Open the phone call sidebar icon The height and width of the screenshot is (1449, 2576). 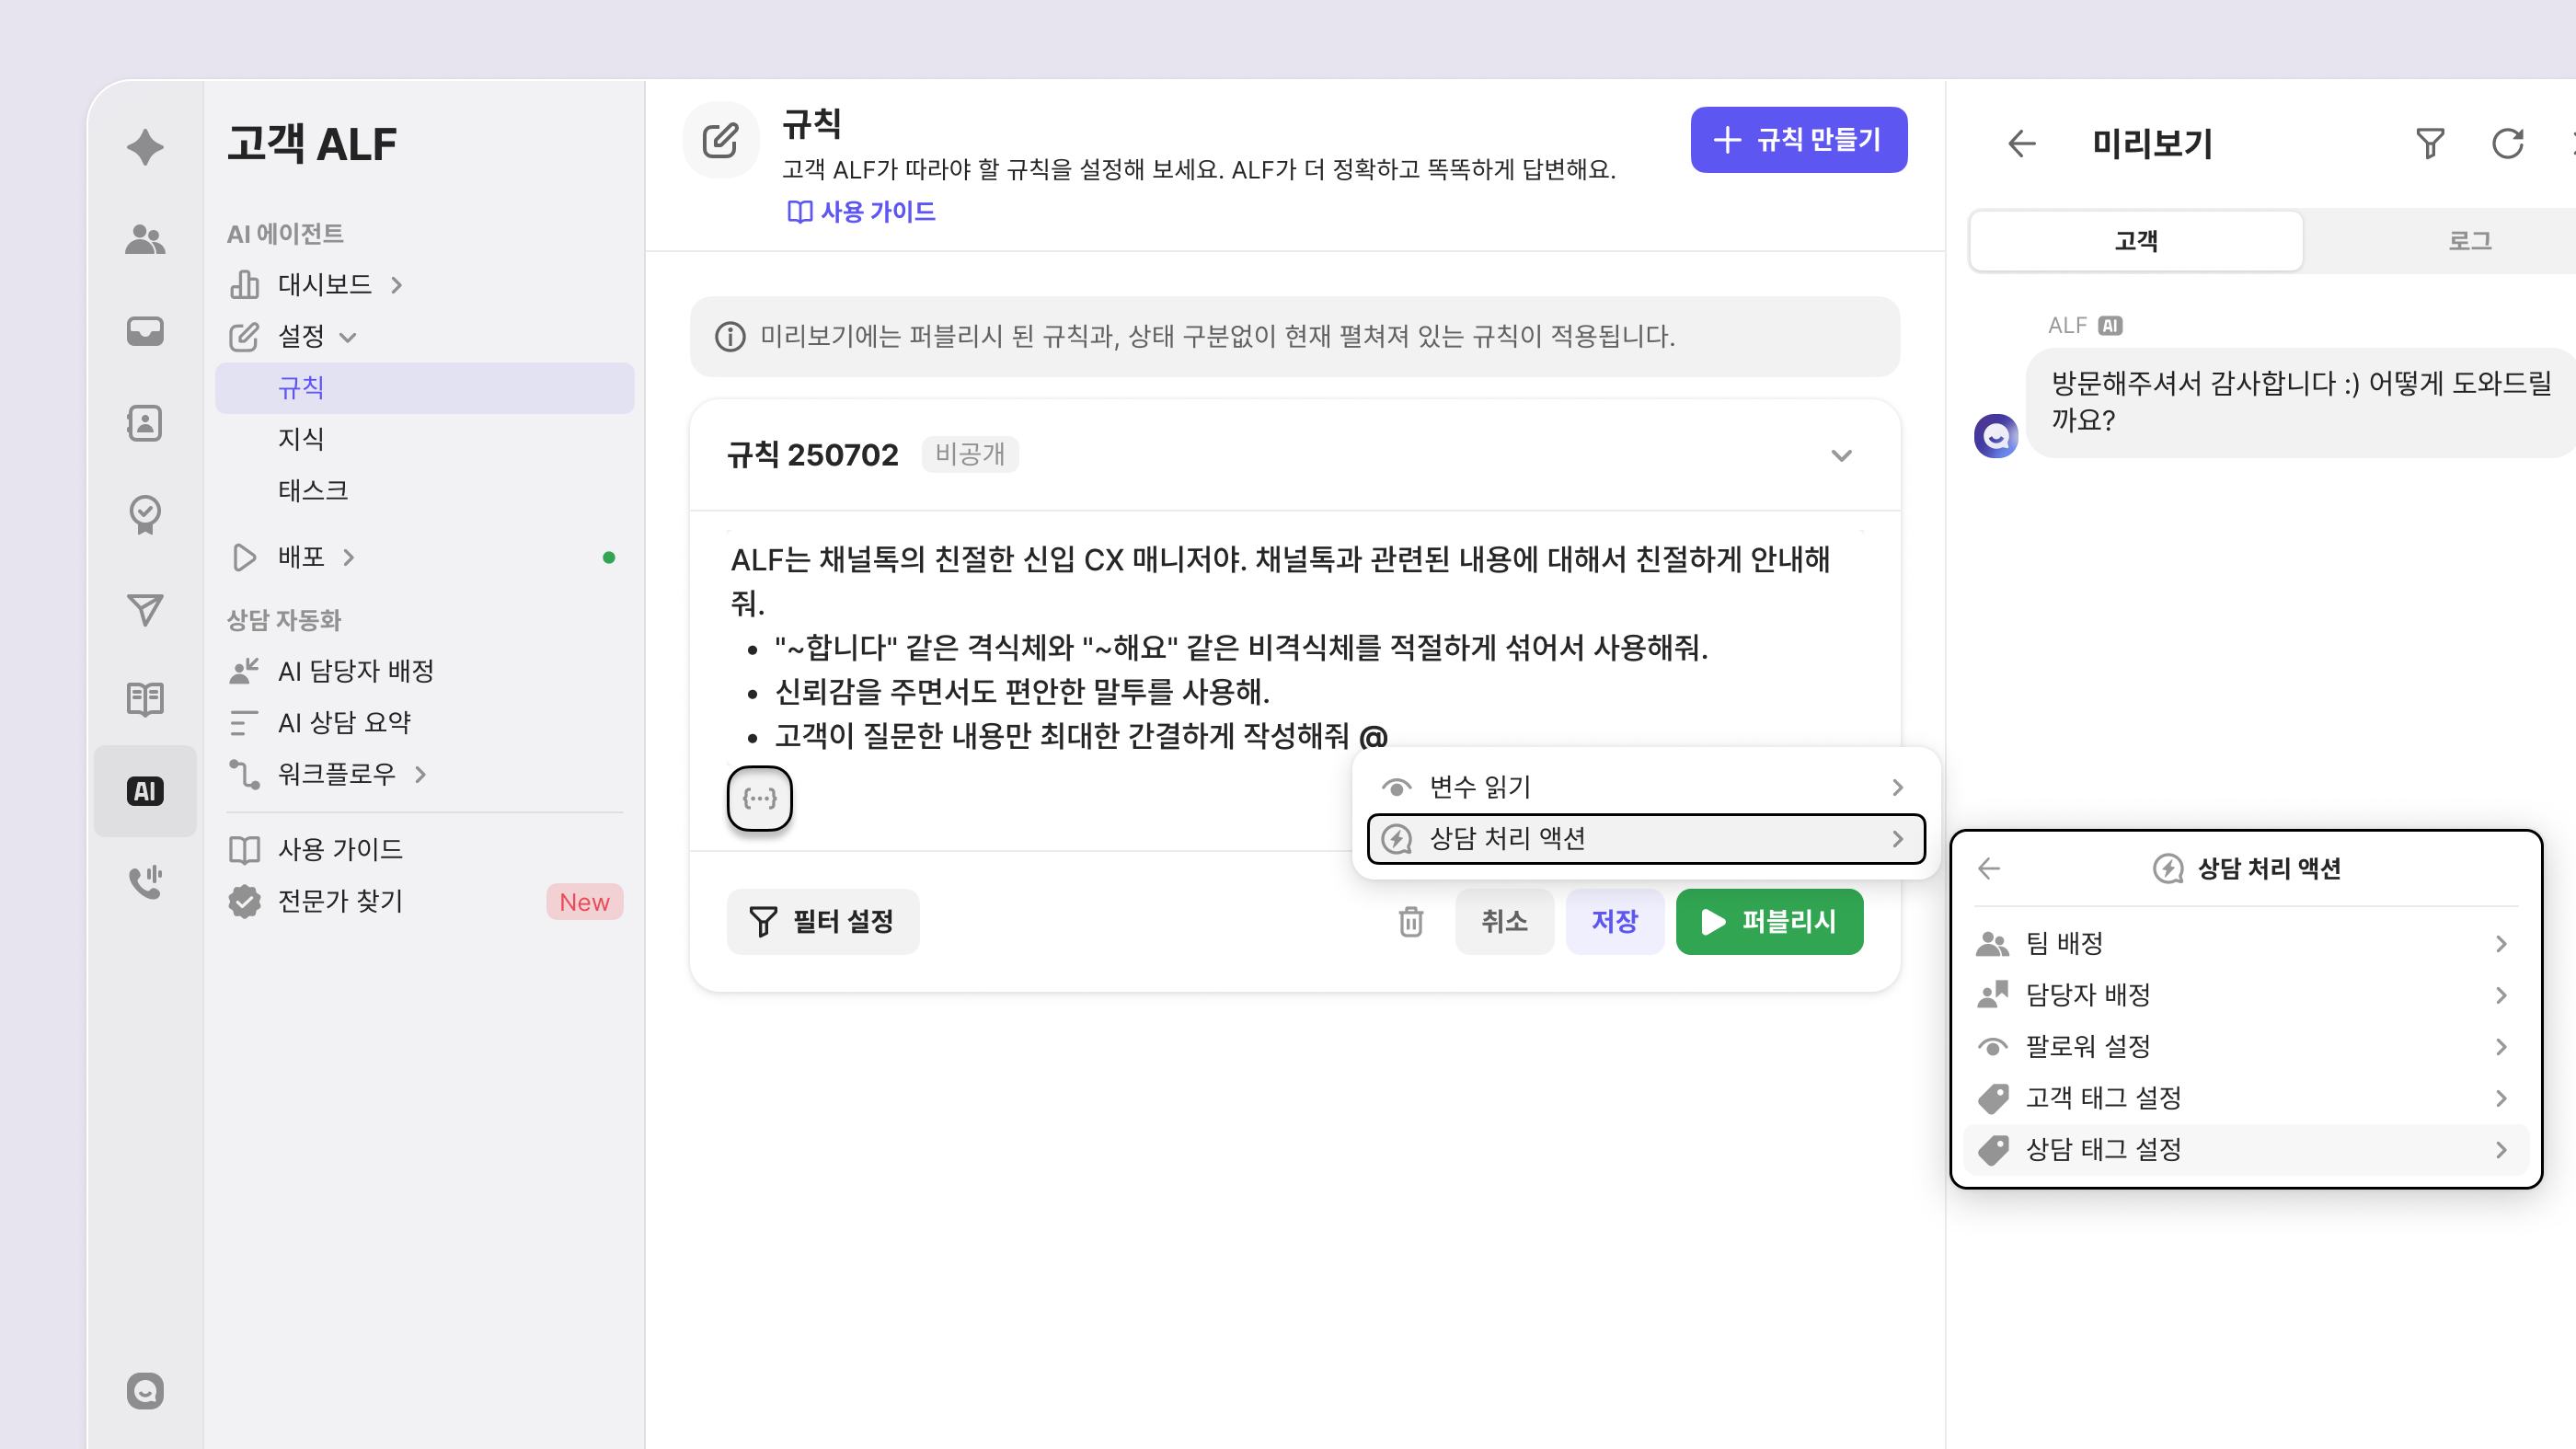145,882
